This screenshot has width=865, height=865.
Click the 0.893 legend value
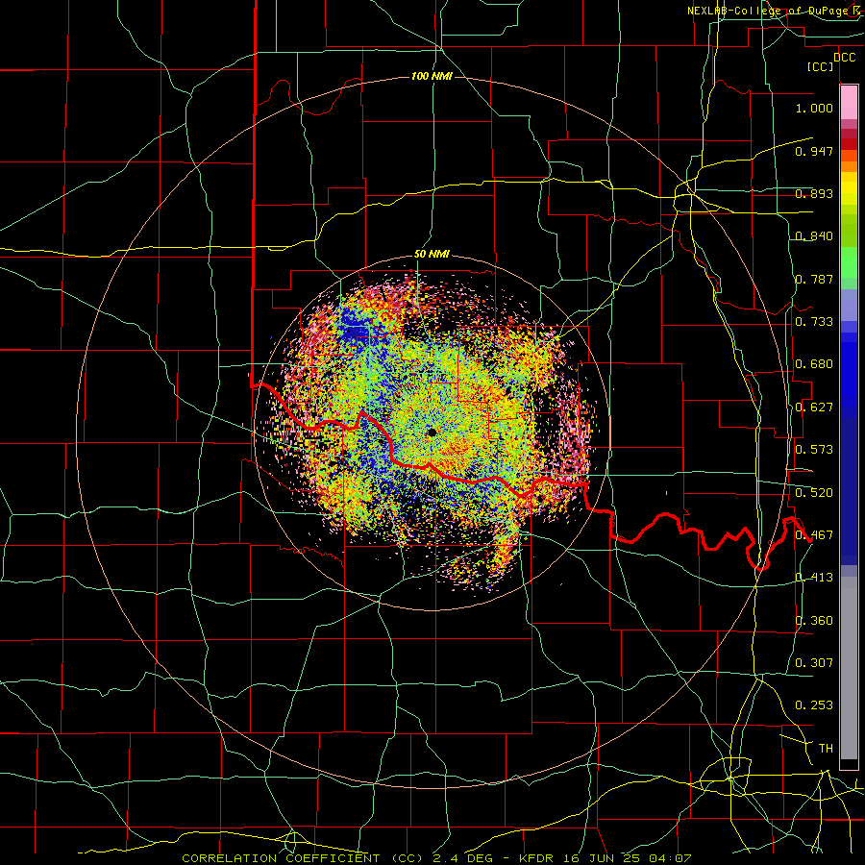pos(814,193)
